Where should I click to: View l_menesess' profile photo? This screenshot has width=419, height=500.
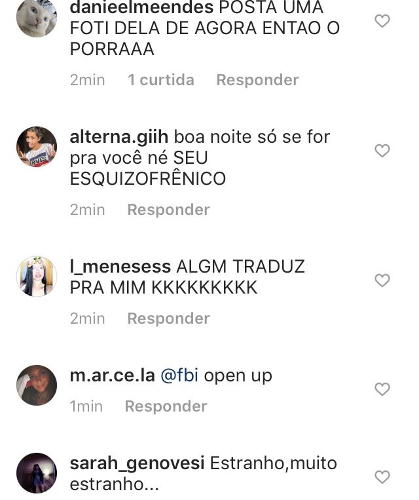(37, 276)
